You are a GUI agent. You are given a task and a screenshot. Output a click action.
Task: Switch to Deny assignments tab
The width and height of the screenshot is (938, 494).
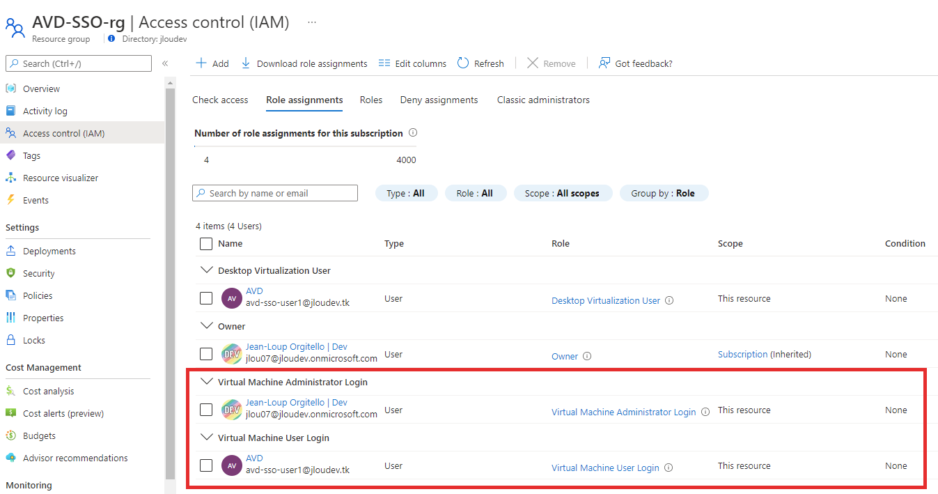click(x=439, y=100)
